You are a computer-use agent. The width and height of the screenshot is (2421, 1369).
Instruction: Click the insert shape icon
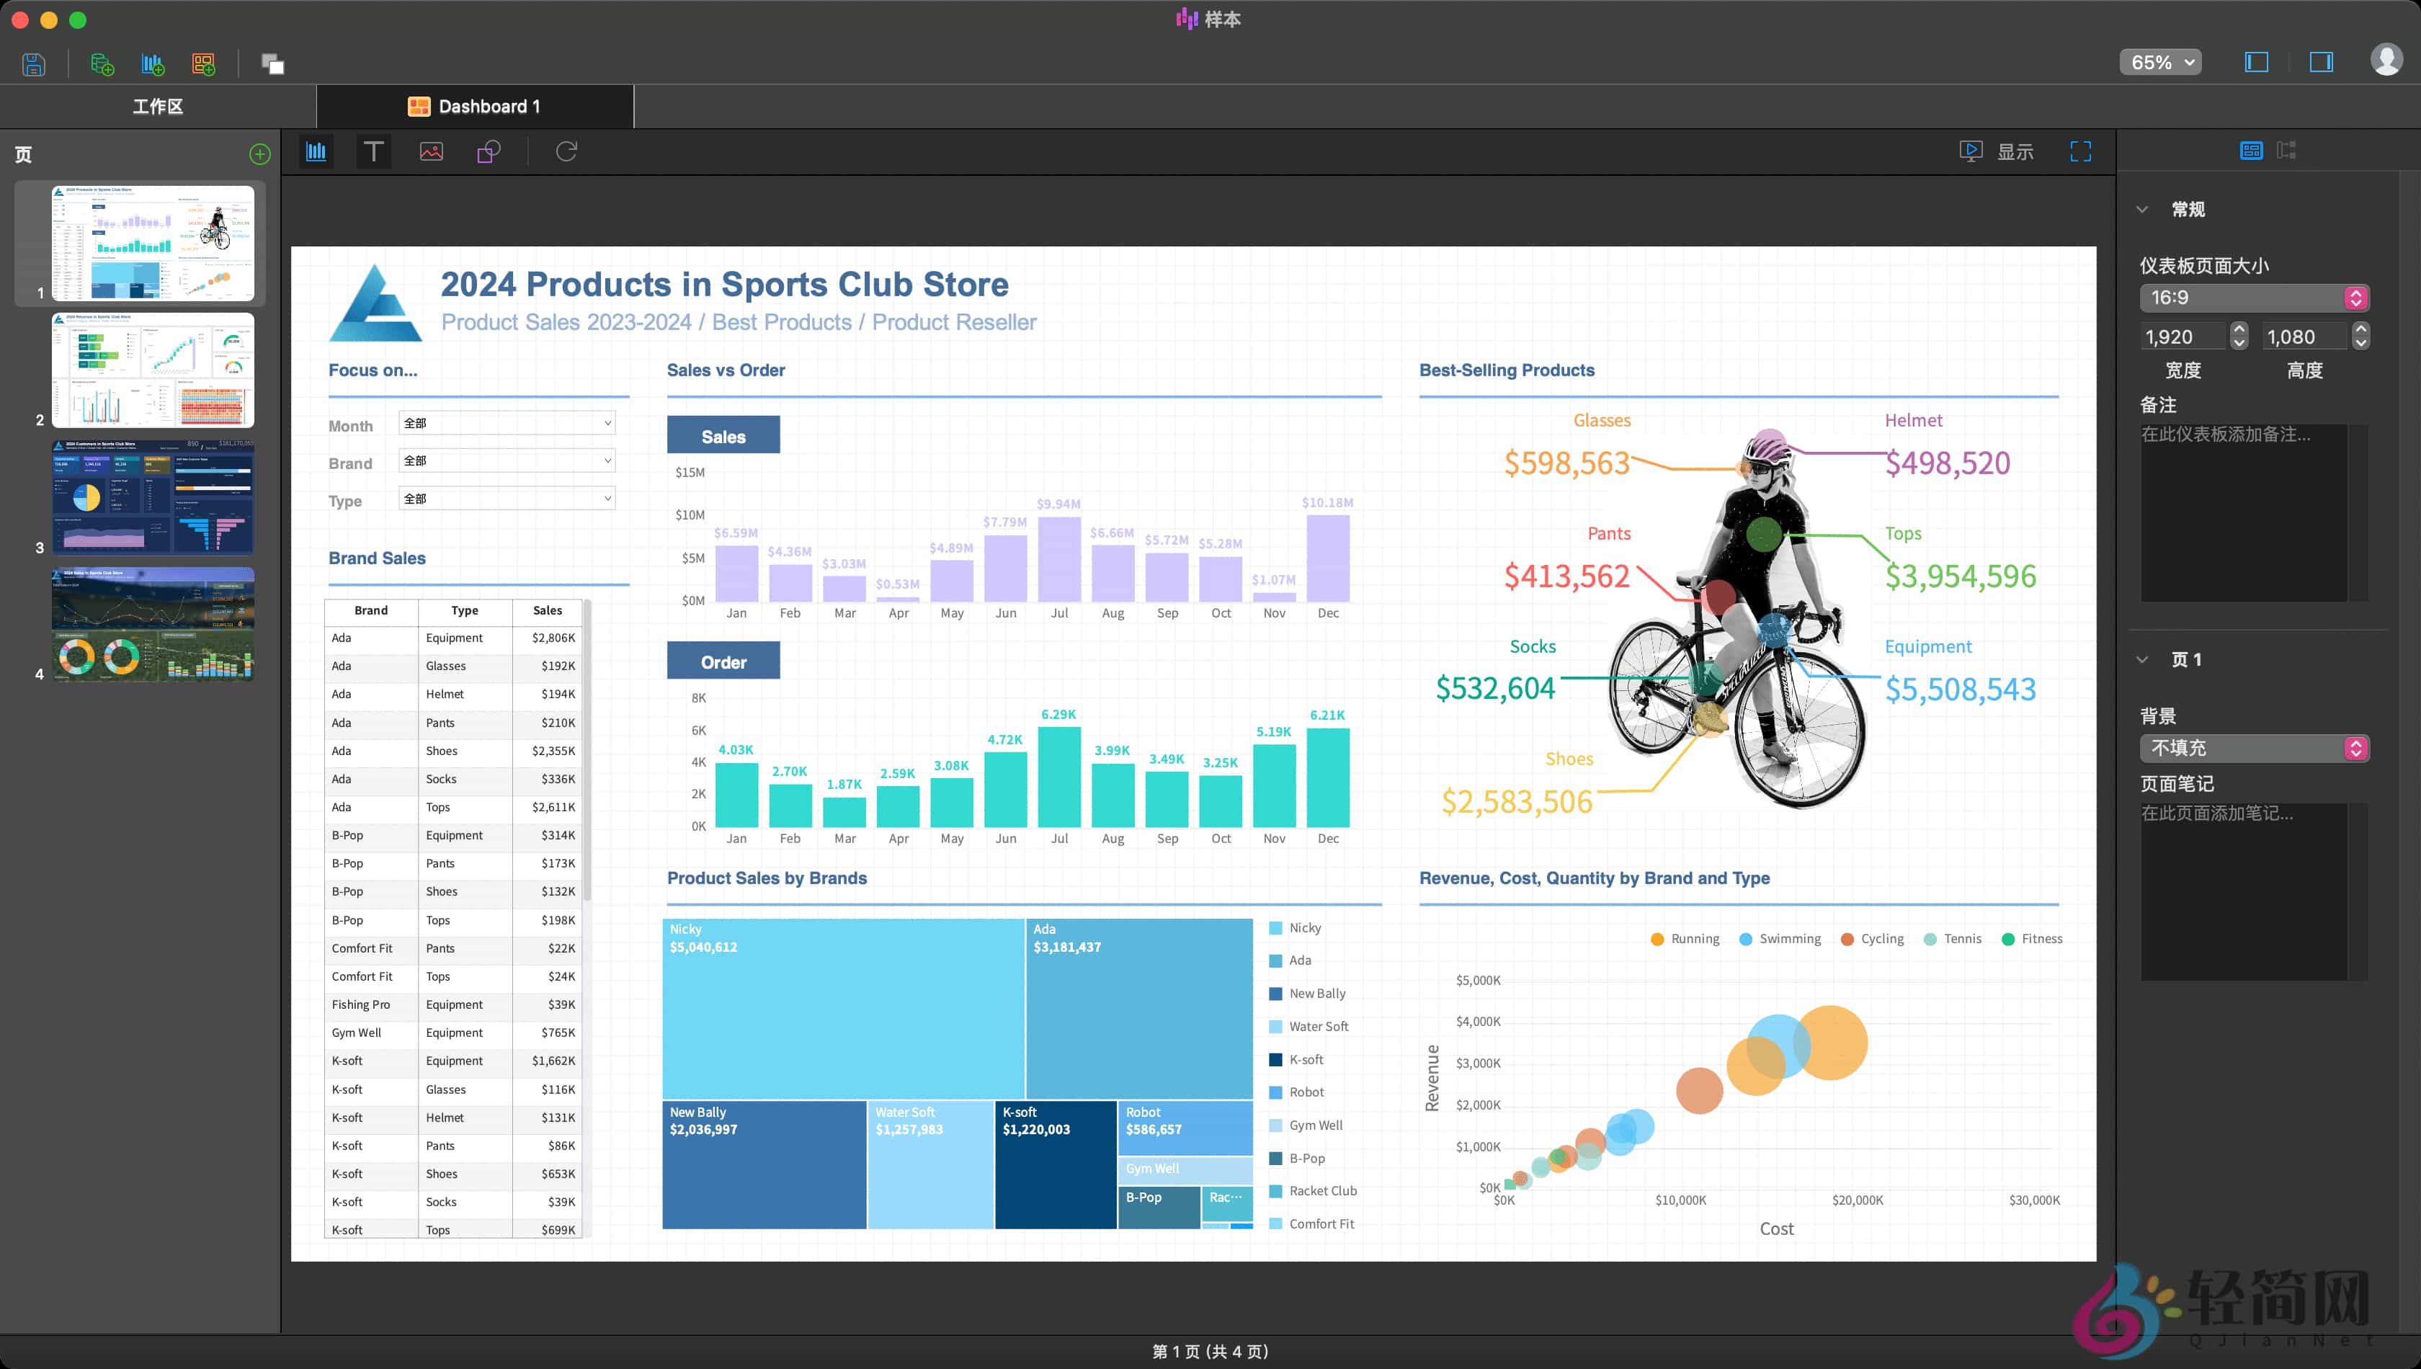(489, 151)
